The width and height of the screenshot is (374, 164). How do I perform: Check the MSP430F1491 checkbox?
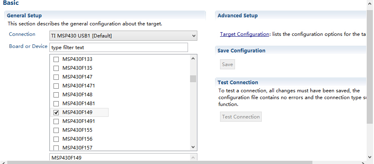pos(56,121)
